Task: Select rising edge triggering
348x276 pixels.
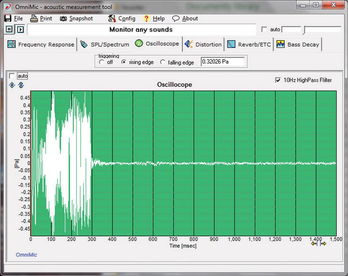Action: (124, 62)
